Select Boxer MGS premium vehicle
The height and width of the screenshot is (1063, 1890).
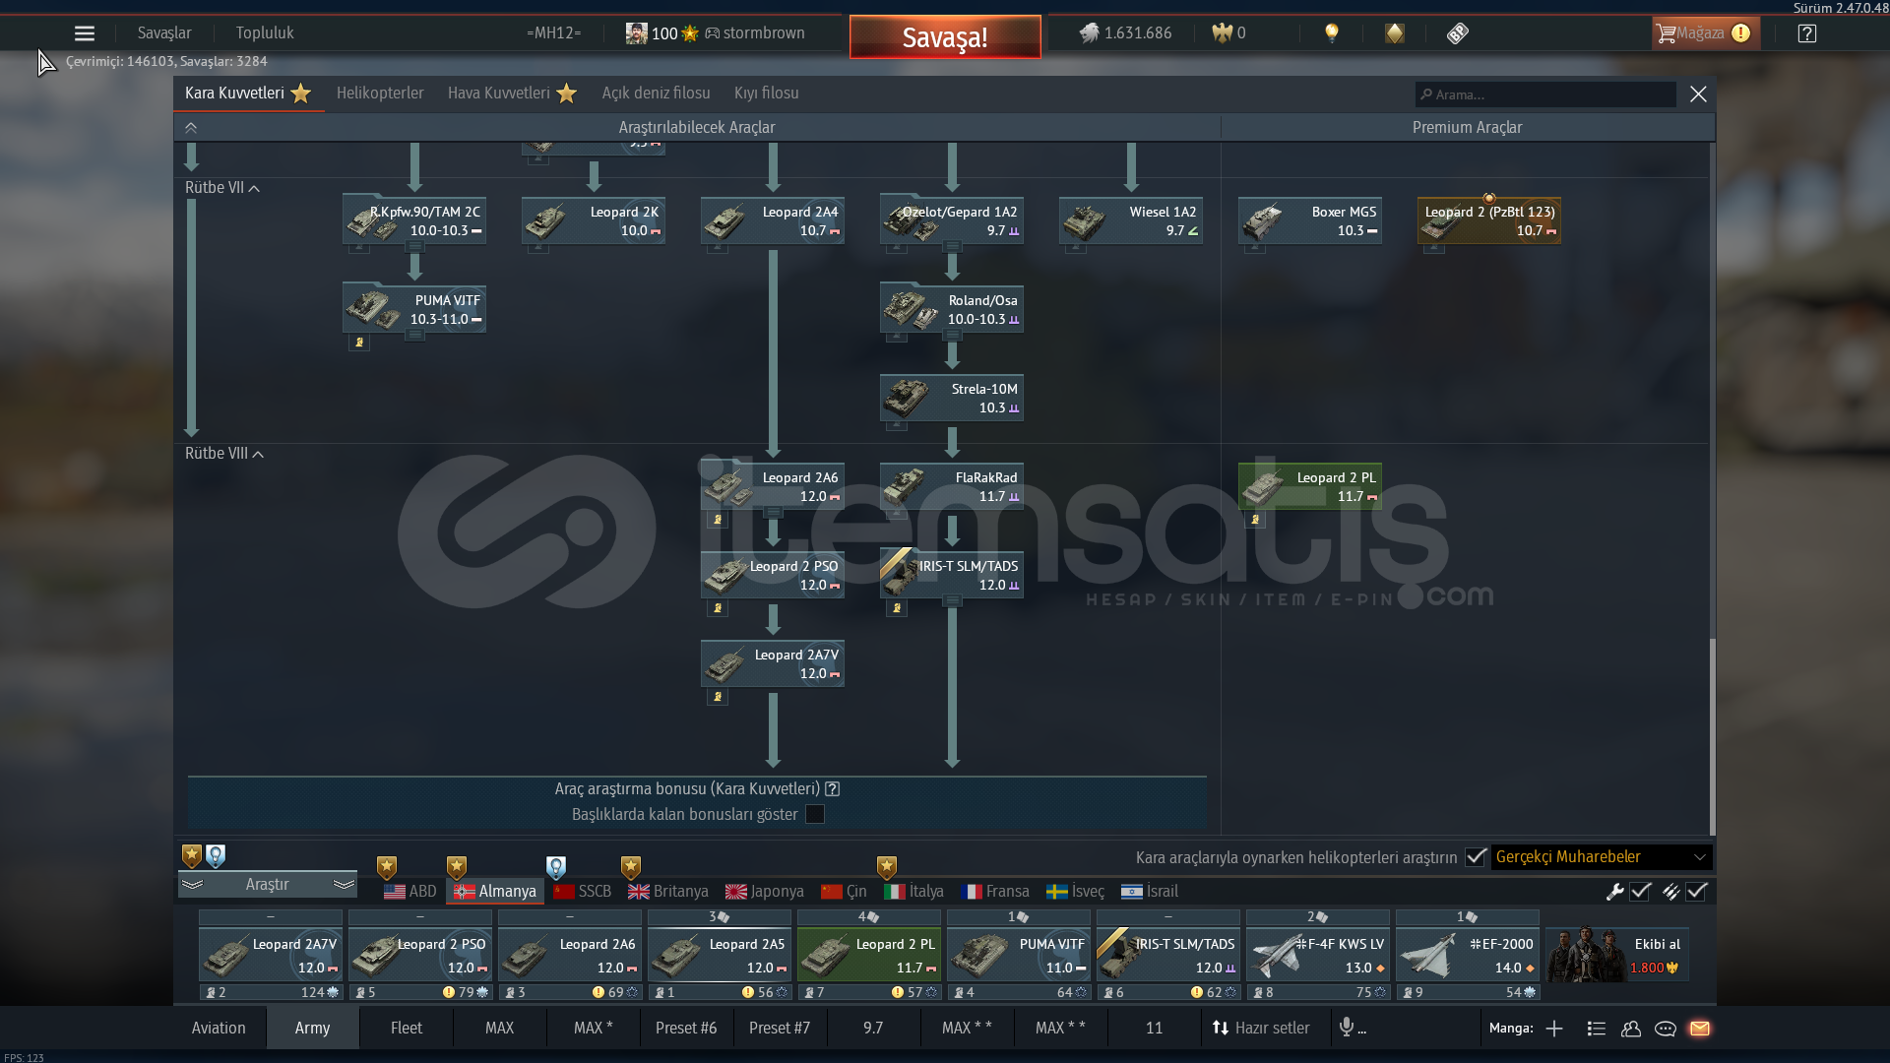tap(1310, 220)
